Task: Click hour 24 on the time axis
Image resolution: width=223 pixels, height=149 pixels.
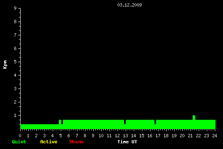Action: point(214,136)
